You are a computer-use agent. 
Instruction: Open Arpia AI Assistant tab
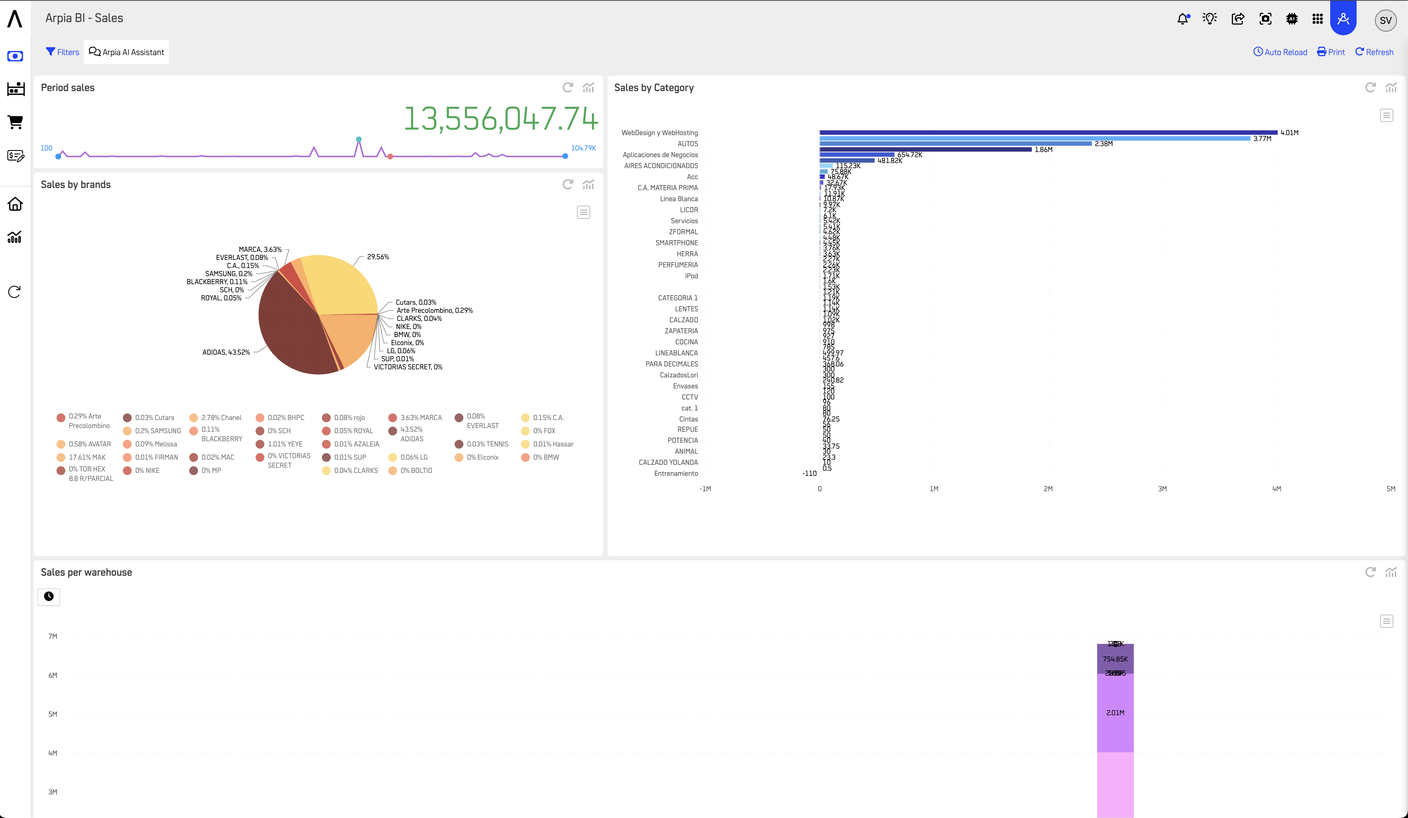tap(126, 52)
